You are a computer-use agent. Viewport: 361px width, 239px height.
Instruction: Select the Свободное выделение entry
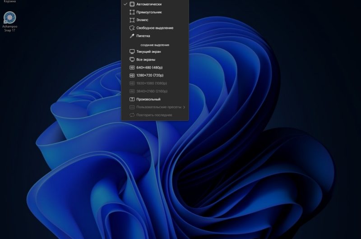click(x=155, y=28)
